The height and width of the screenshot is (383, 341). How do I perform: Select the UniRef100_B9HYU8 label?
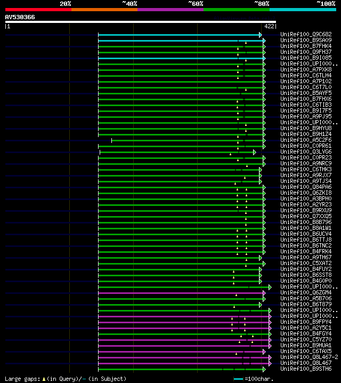coord(306,128)
